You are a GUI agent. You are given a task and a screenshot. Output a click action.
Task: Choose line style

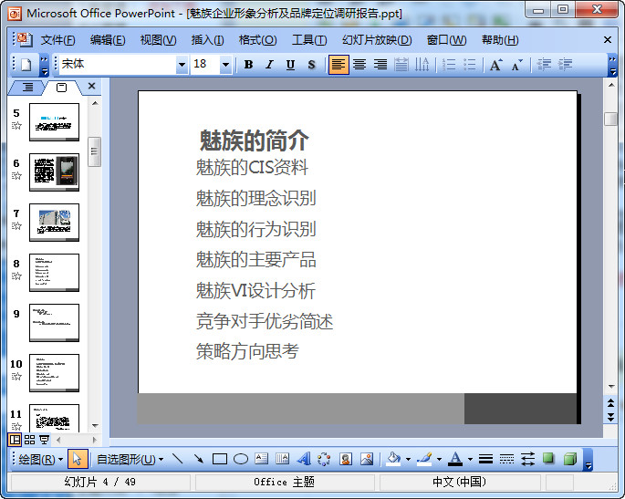pos(485,459)
